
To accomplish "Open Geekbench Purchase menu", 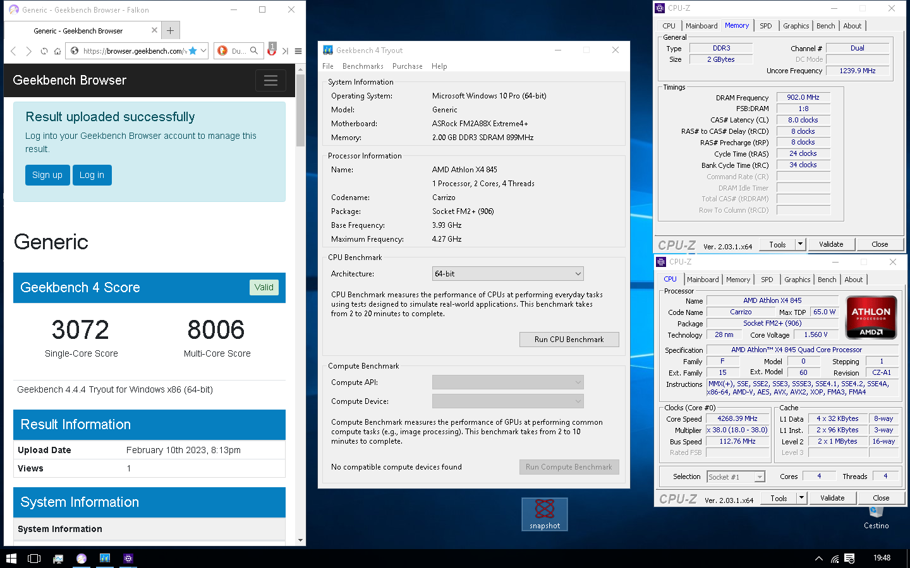I will pyautogui.click(x=408, y=66).
